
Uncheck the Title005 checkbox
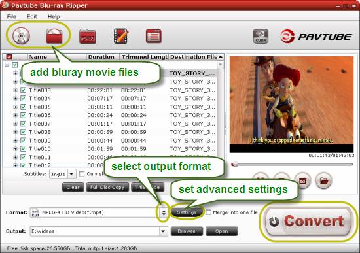click(x=23, y=107)
